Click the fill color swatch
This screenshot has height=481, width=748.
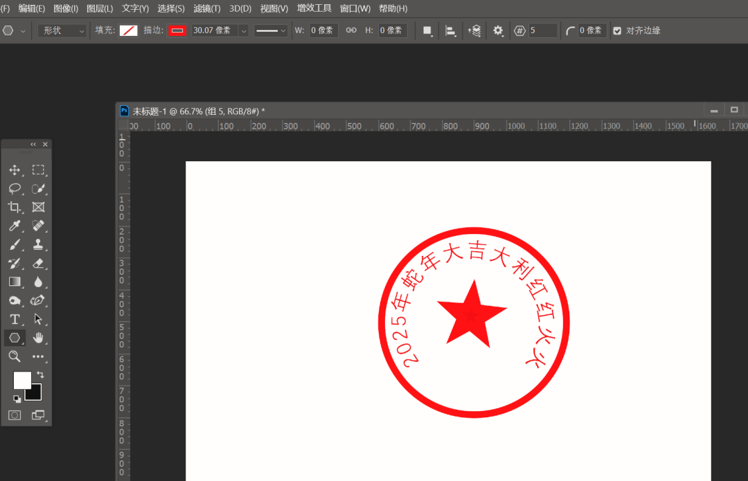click(128, 31)
